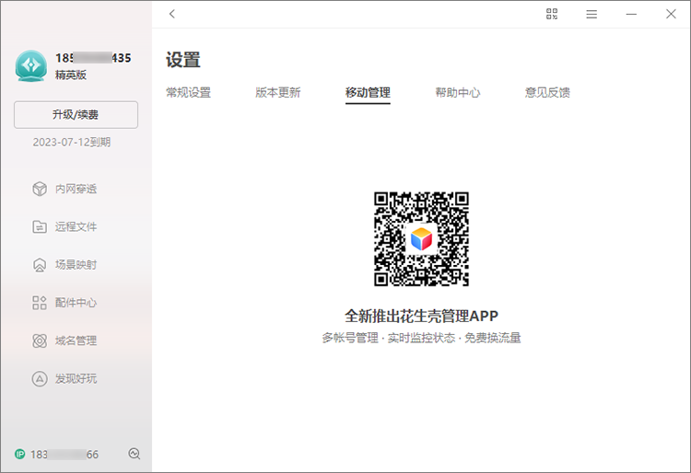Click the 域名管理 icon
Image resolution: width=691 pixels, height=473 pixels.
click(x=40, y=340)
